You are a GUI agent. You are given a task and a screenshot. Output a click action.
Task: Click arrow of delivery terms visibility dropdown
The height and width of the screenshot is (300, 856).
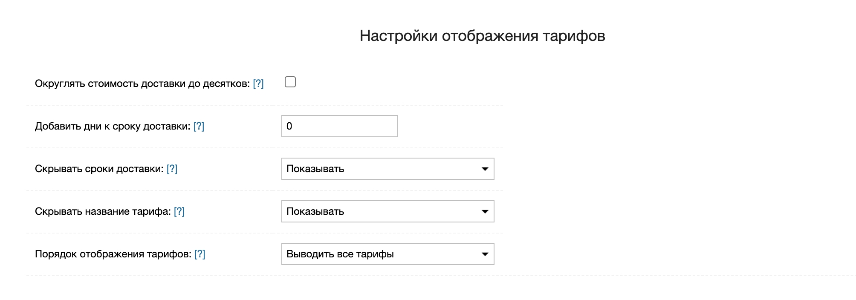(485, 169)
